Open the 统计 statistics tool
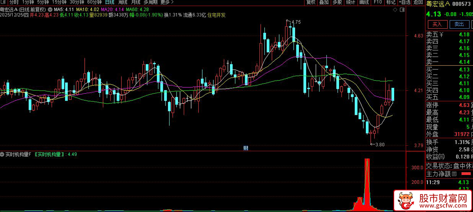The width and height of the screenshot is (473, 212). coord(350,2)
